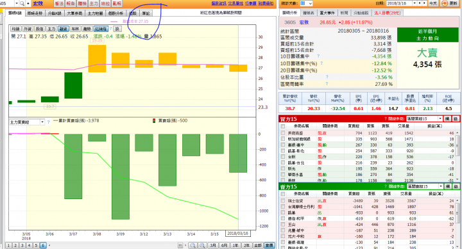Select the 2年 time range button
Viewport: 462px width, 249px height.
coord(246,245)
